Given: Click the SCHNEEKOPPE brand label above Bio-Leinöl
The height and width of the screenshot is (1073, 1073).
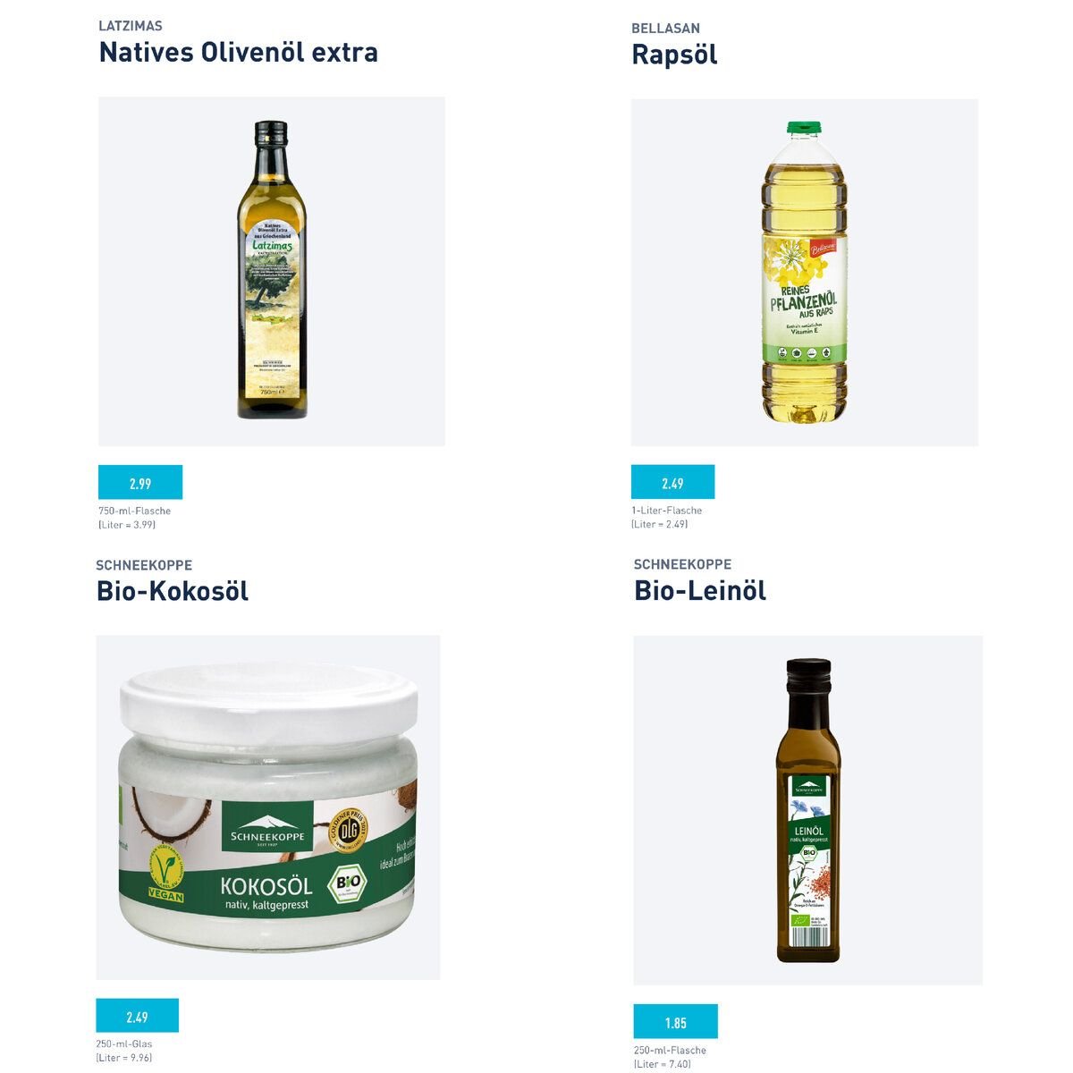Looking at the screenshot, I should coord(682,564).
